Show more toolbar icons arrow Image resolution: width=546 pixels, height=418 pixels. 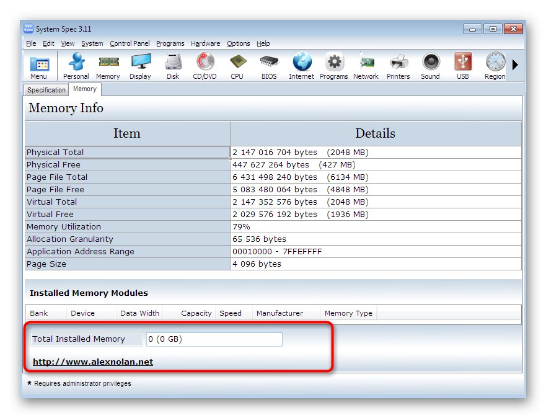point(516,64)
